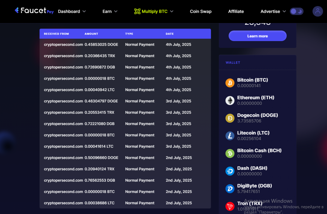Click the Litecoin (LTC) coin icon
The width and height of the screenshot is (327, 214).
(230, 136)
